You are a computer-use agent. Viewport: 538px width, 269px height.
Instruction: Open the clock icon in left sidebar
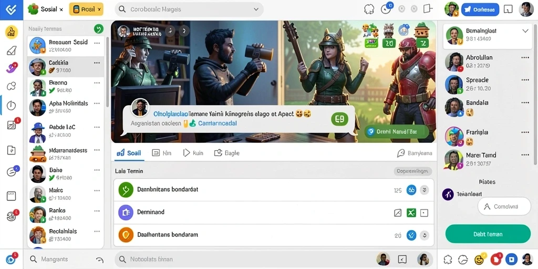click(x=12, y=105)
